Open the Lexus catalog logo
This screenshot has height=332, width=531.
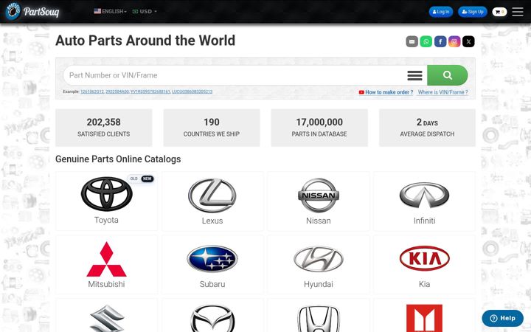[x=212, y=196]
